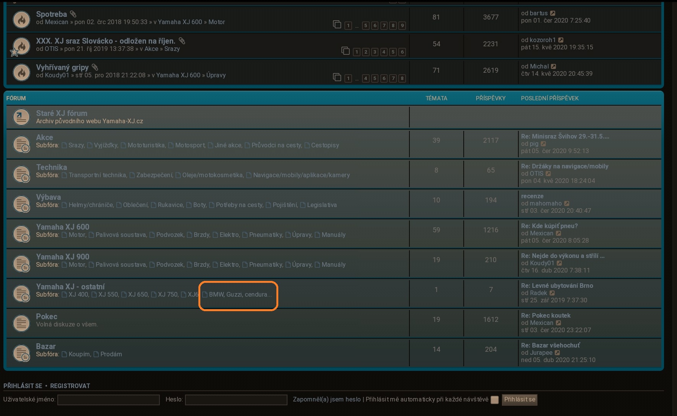Open last post icon next to bartus
677x416 pixels.
tap(553, 13)
